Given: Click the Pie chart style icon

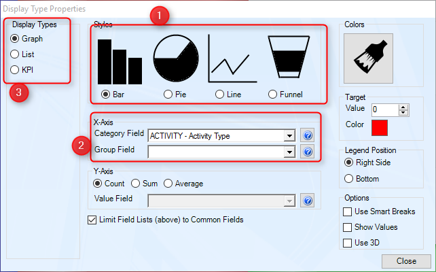Looking at the screenshot, I should [176, 58].
